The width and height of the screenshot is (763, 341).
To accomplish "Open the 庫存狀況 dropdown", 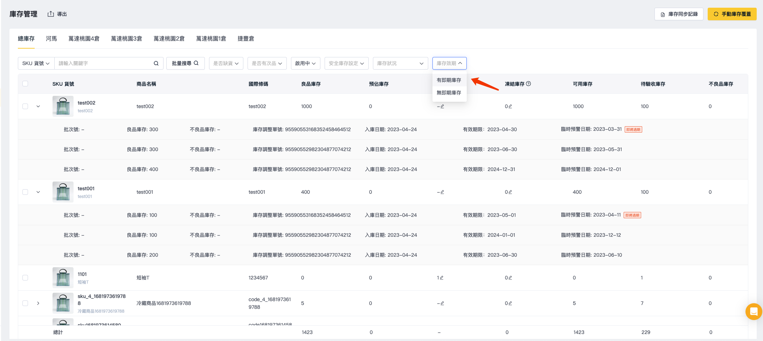I will [401, 63].
